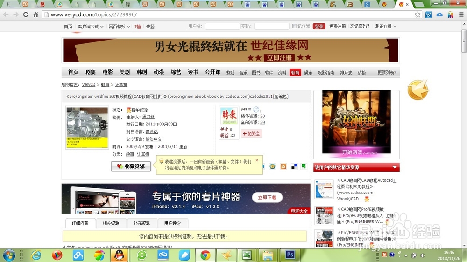Click the gearbox resource cover thumbnail
This screenshot has height=262, width=467.
coord(87,128)
